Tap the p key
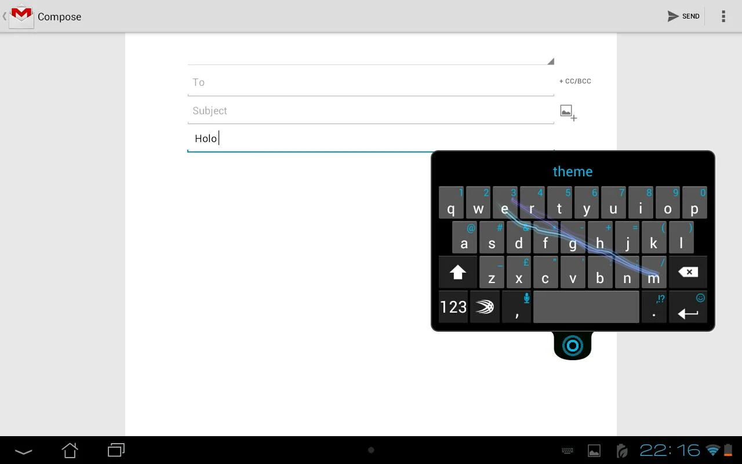This screenshot has height=464, width=742. [694, 202]
